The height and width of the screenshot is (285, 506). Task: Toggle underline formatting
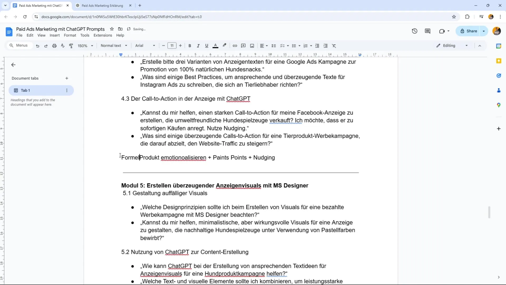[x=207, y=46]
